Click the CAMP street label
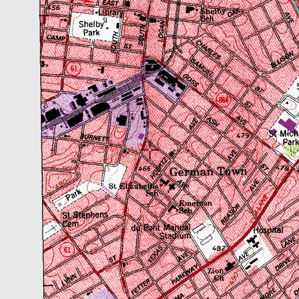This screenshot has width=299, height=299. [x=56, y=37]
